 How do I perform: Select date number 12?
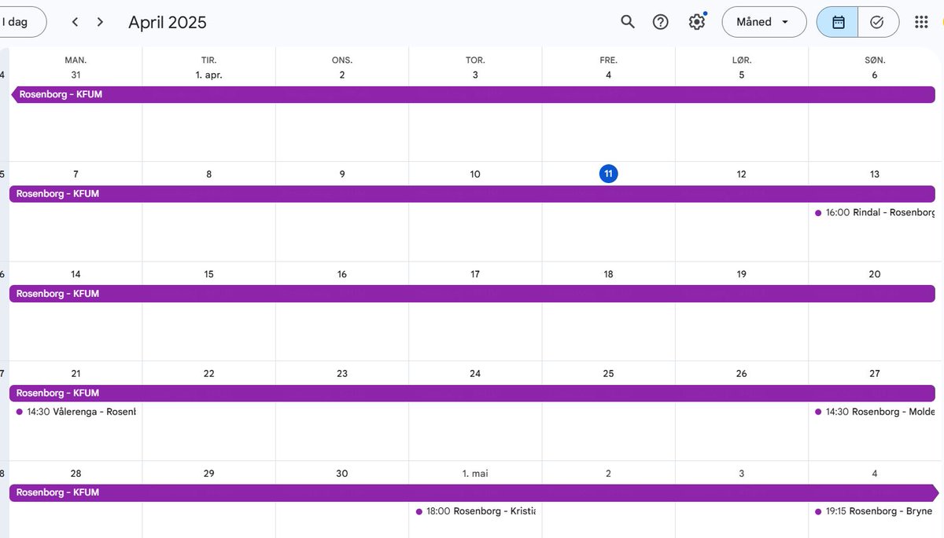741,174
